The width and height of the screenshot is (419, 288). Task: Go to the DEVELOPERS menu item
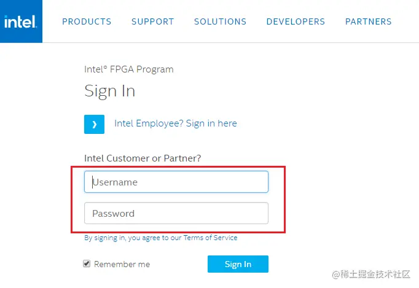[296, 21]
